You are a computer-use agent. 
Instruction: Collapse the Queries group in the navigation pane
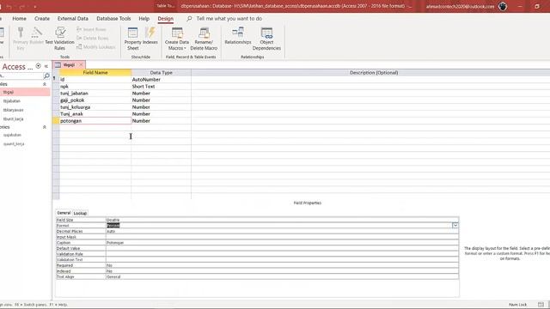pyautogui.click(x=45, y=127)
